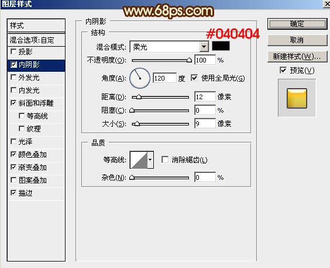Open the 等高线 contour picker dropdown arrow
330x268 pixels.
click(x=150, y=160)
